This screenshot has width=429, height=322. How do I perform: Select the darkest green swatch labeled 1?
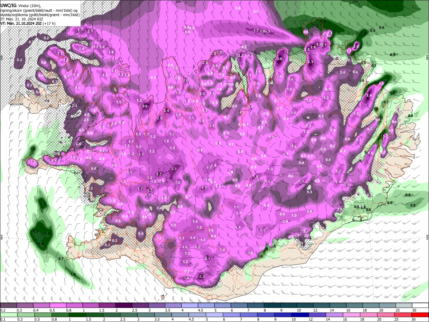pos(77,315)
